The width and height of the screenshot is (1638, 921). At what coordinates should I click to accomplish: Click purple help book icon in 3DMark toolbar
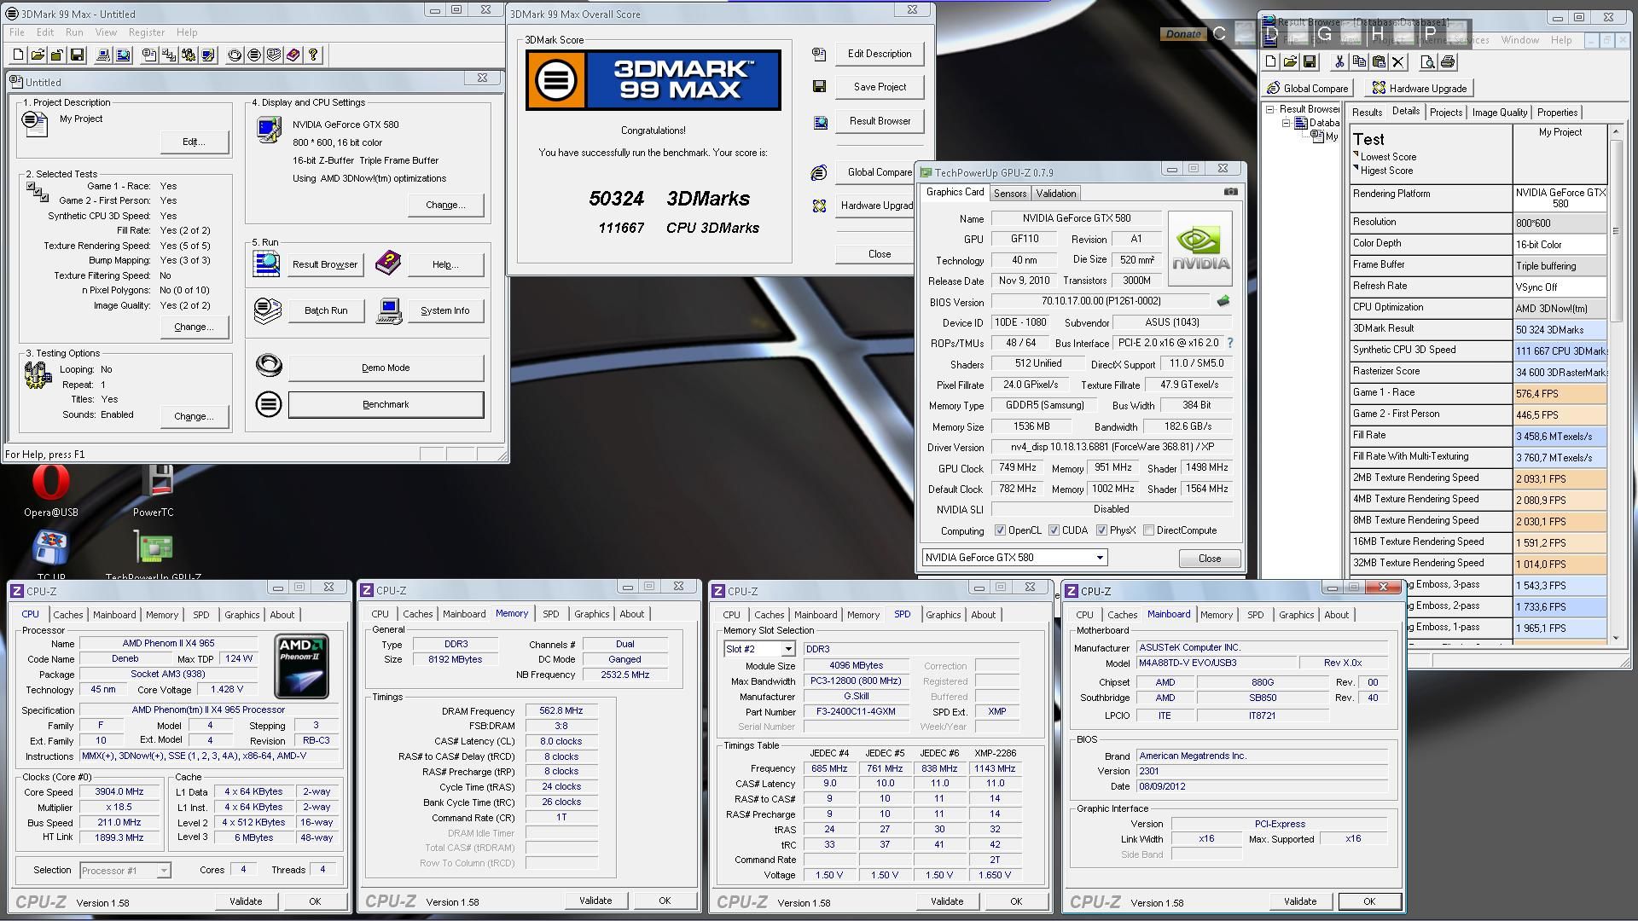[x=293, y=55]
